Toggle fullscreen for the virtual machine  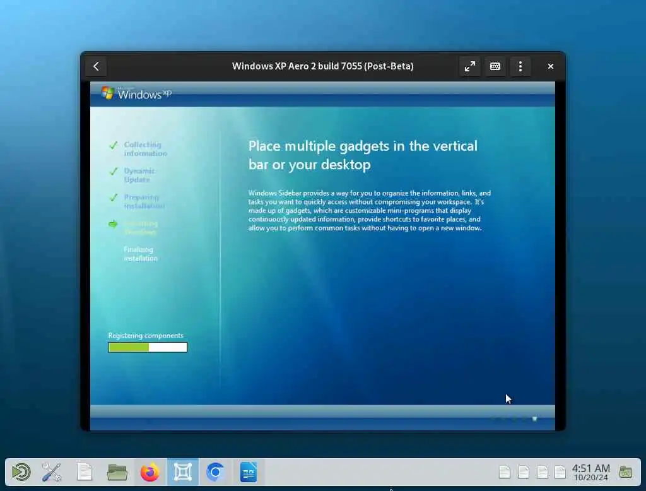(x=469, y=66)
